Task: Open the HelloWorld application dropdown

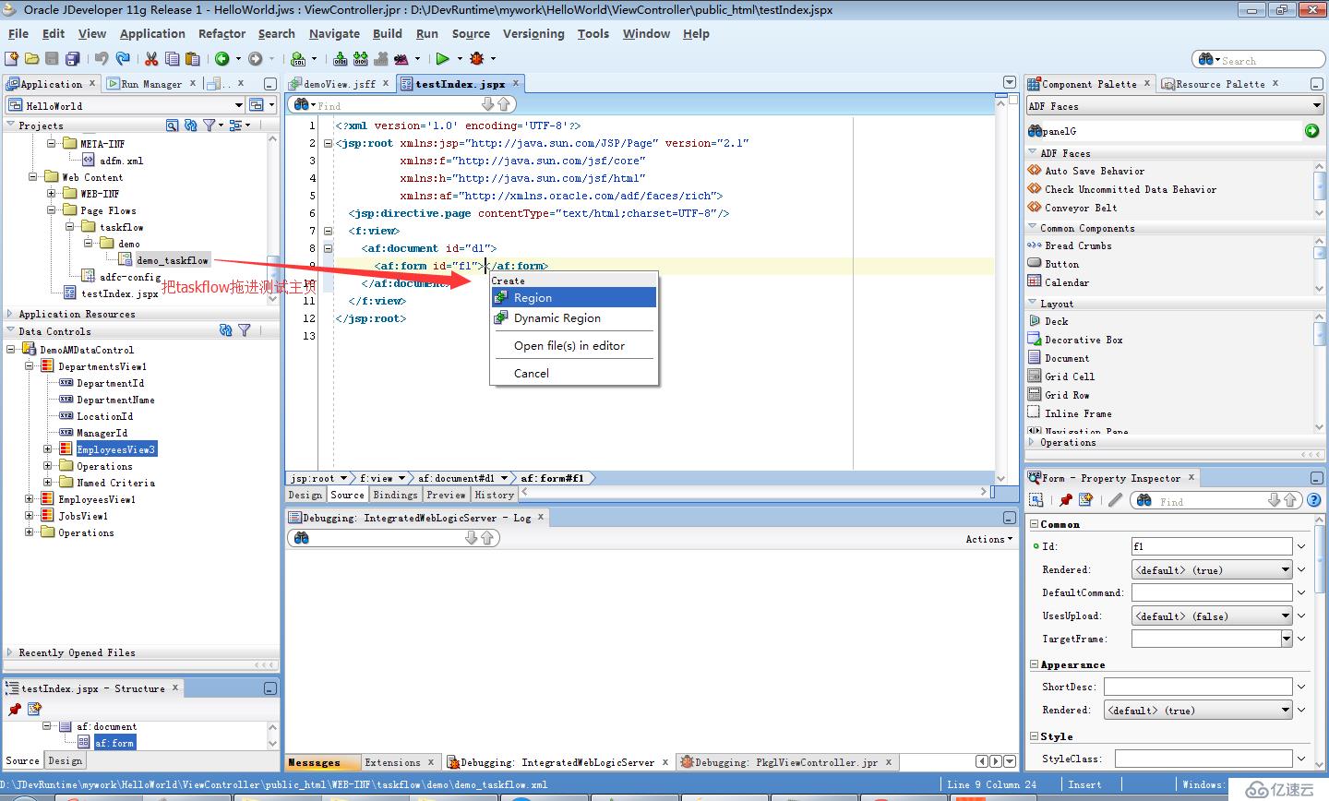Action: point(238,105)
